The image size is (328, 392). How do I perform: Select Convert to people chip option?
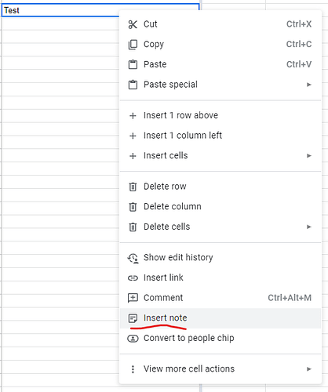[220, 338]
